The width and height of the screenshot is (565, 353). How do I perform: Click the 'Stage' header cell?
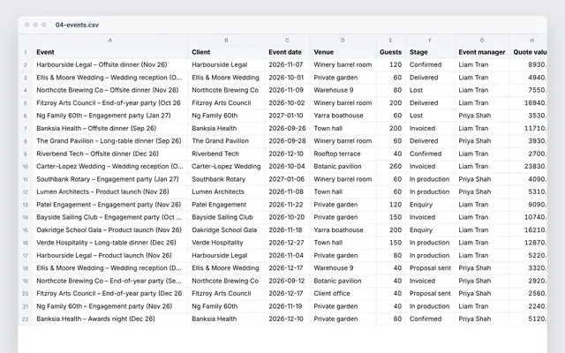pyautogui.click(x=430, y=52)
